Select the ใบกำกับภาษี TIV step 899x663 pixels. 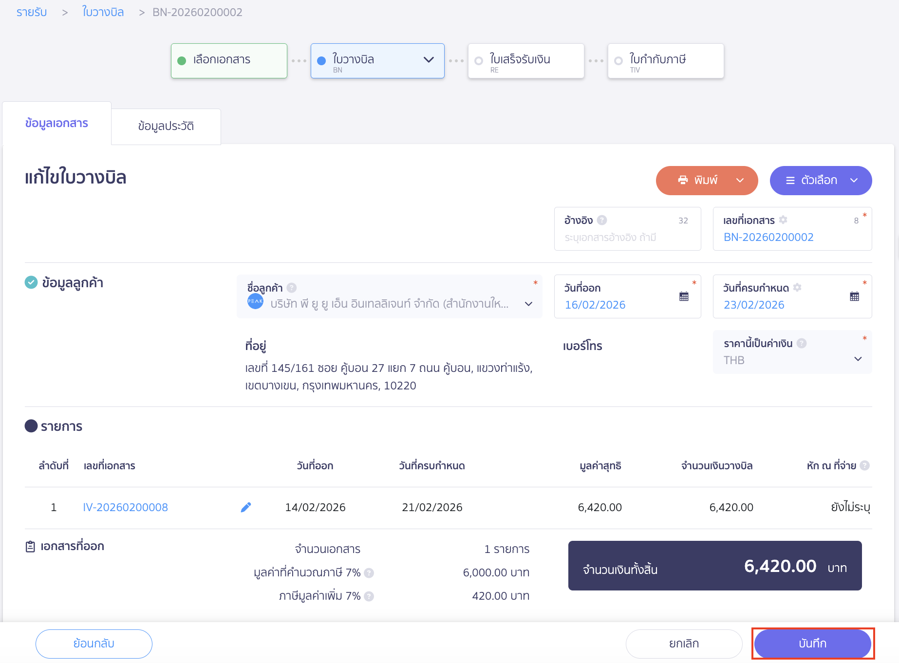[x=665, y=61]
